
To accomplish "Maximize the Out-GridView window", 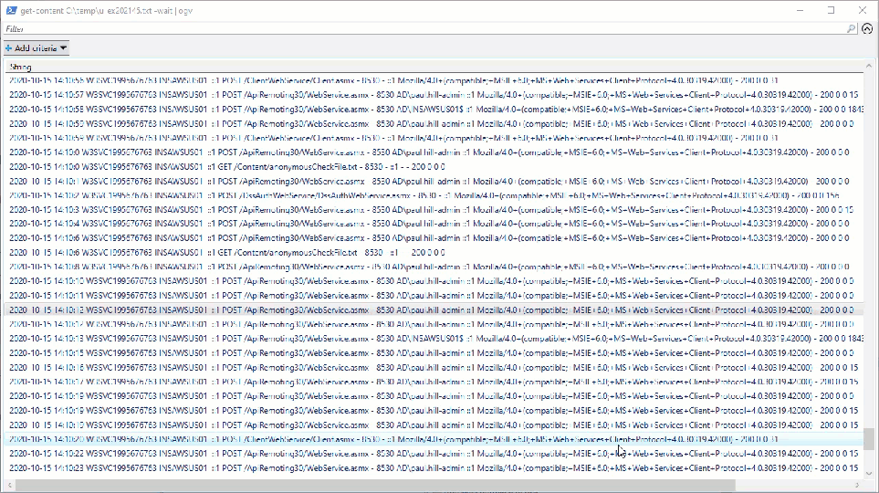I will point(831,10).
